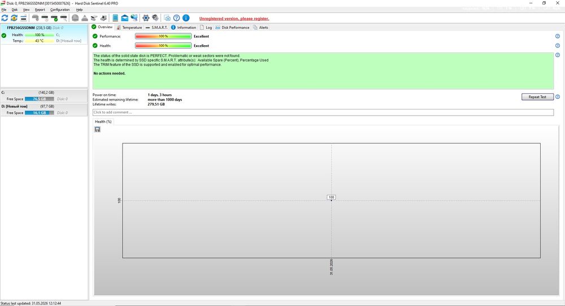
Task: Switch to the Alerts tab
Action: (260, 27)
